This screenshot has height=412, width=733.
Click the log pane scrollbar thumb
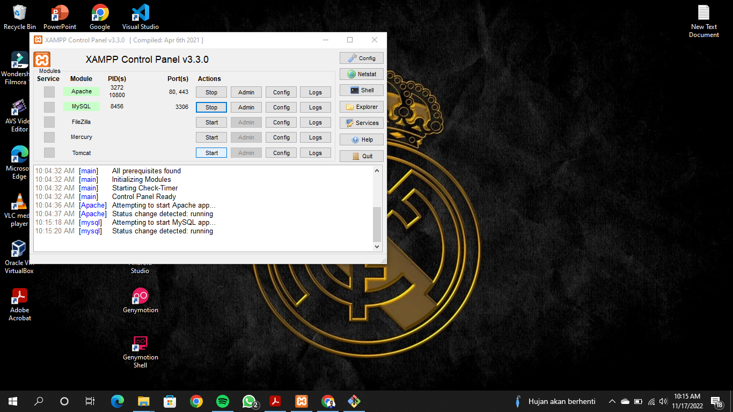[x=377, y=224]
